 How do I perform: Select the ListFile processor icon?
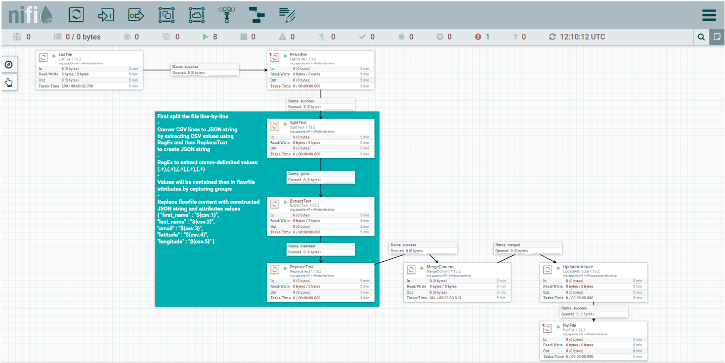click(44, 57)
